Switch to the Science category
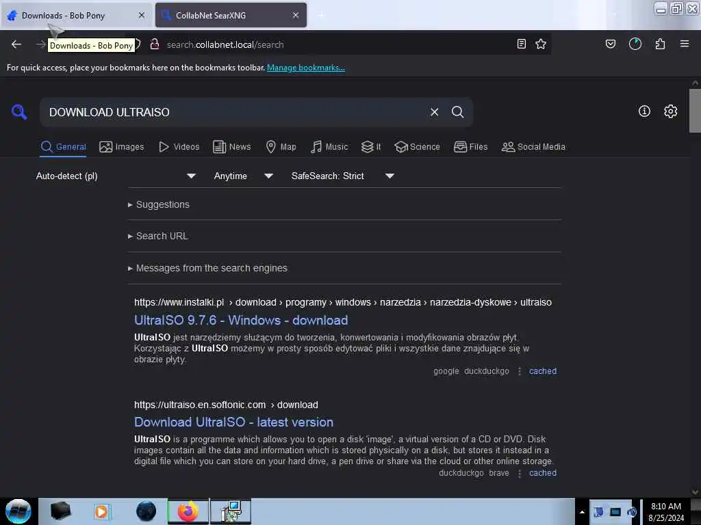 coord(417,147)
